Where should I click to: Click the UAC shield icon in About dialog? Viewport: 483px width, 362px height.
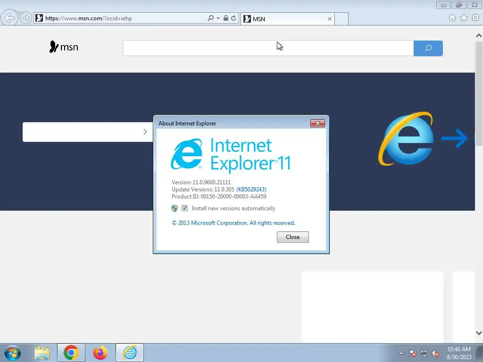pos(175,208)
